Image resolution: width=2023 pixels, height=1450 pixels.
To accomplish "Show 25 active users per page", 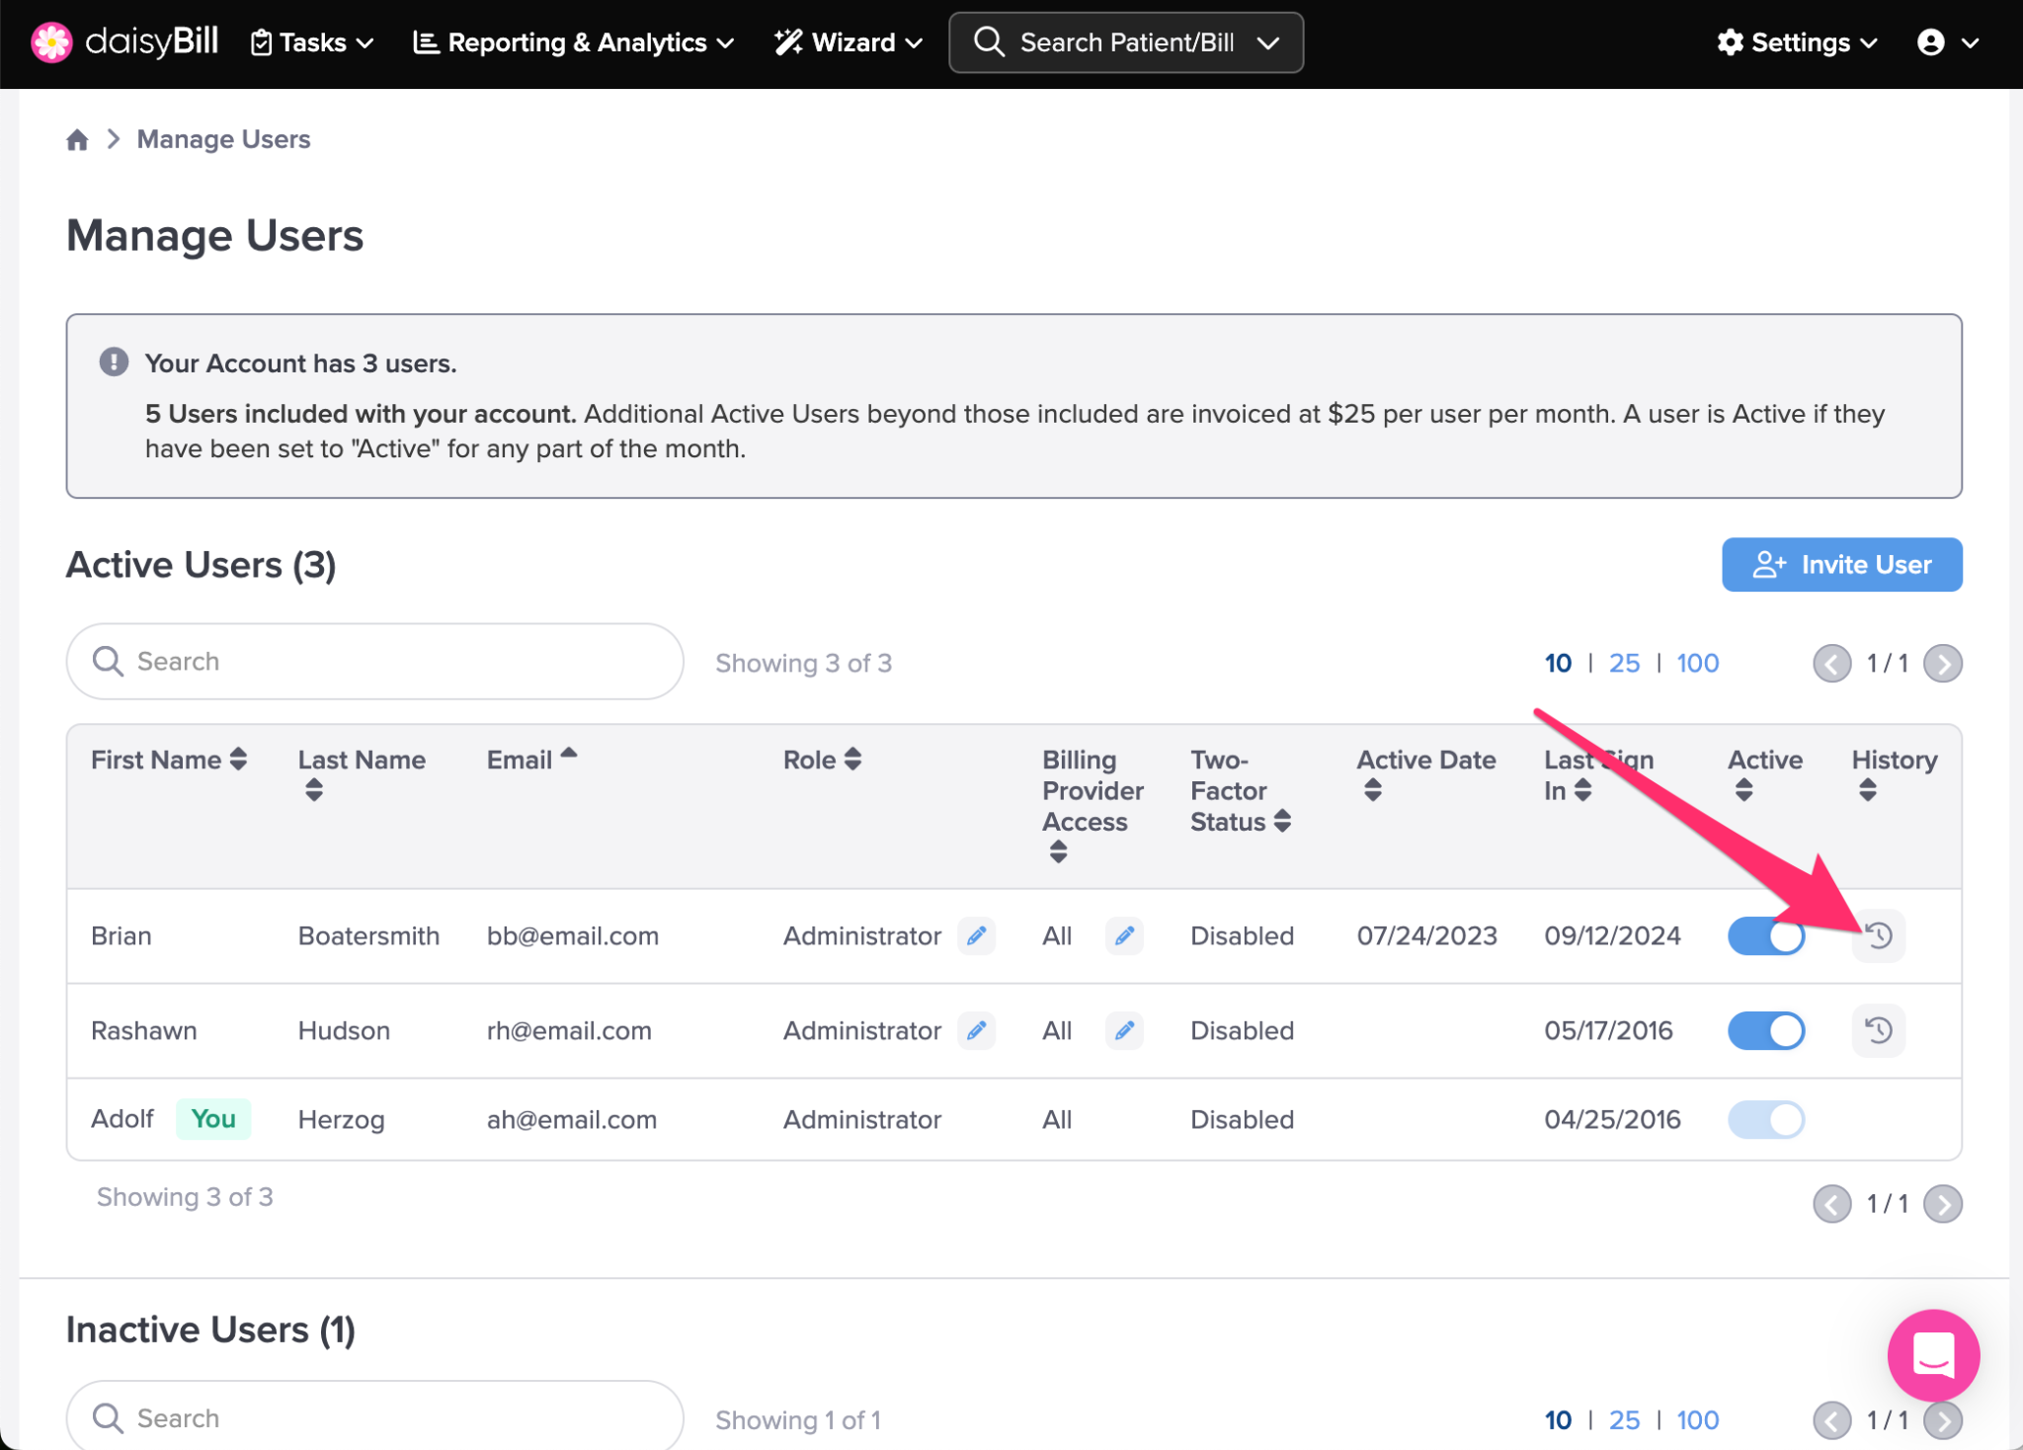I will 1623,663.
